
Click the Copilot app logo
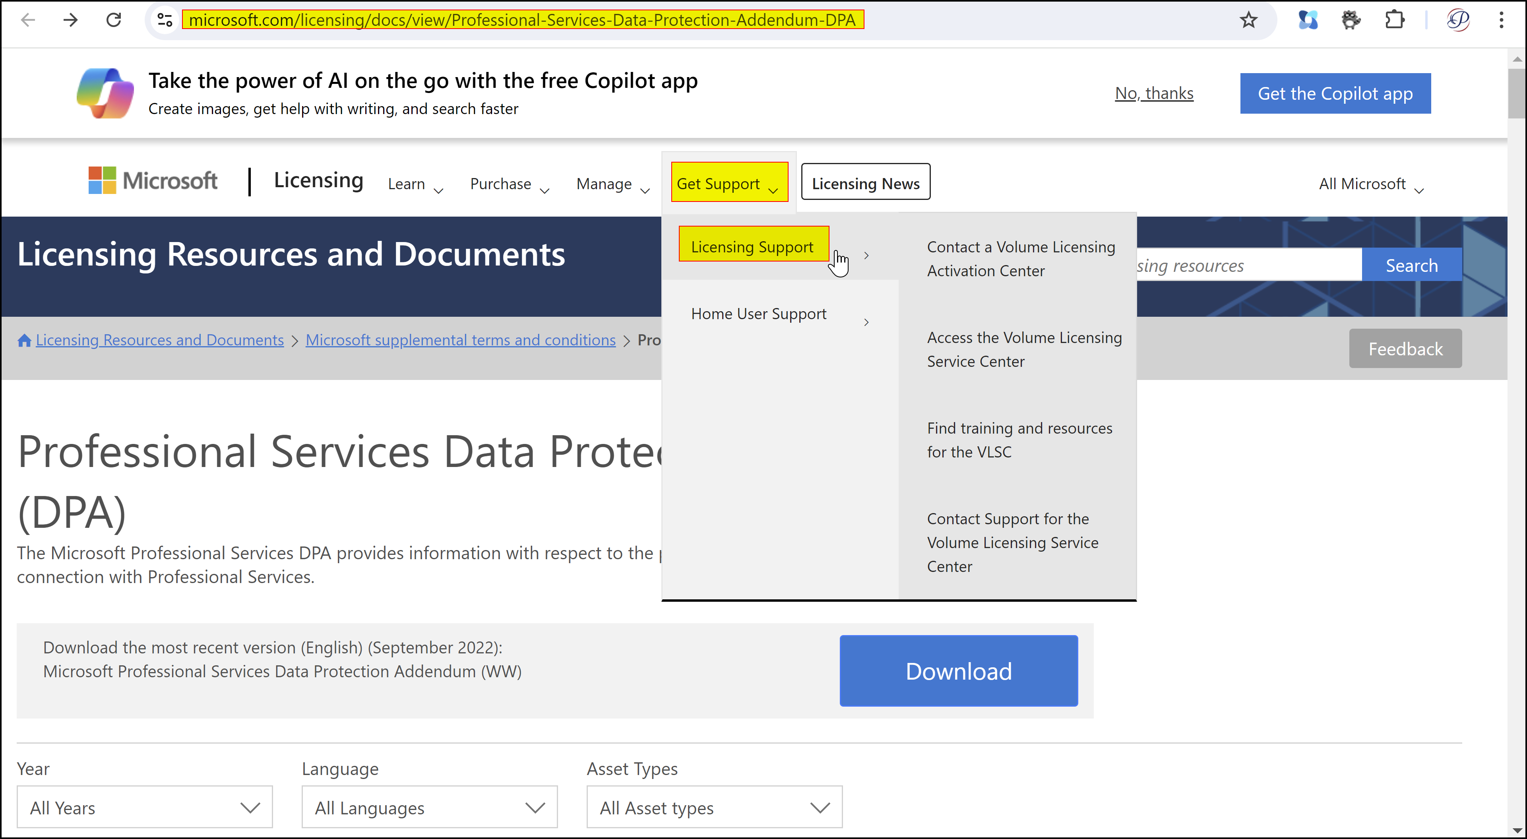click(x=105, y=93)
